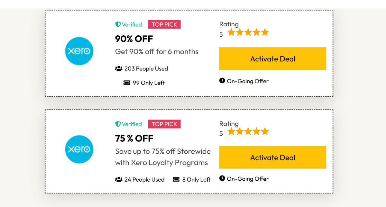Click the clock icon on the 75% deal's On-Going Offer
The height and width of the screenshot is (207, 386).
coord(222,178)
